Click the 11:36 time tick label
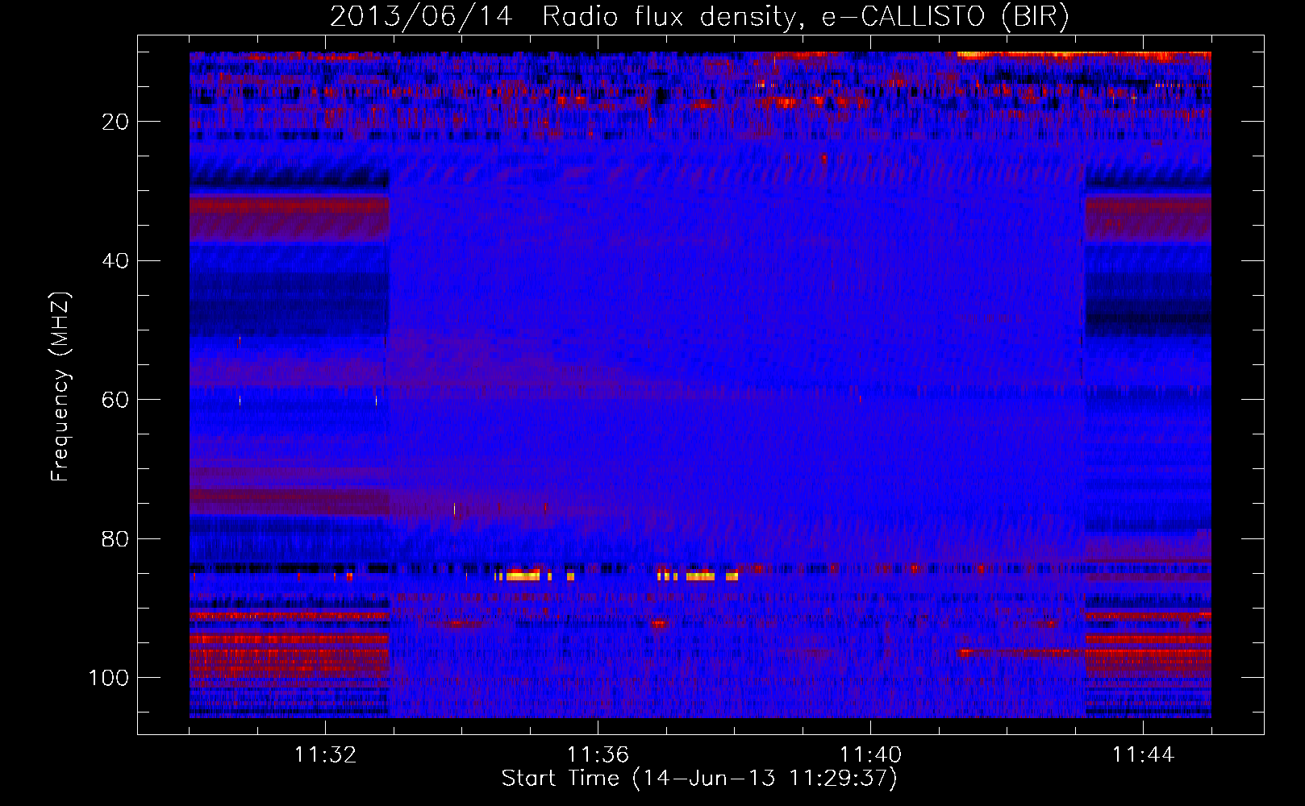The image size is (1305, 806). [x=598, y=755]
